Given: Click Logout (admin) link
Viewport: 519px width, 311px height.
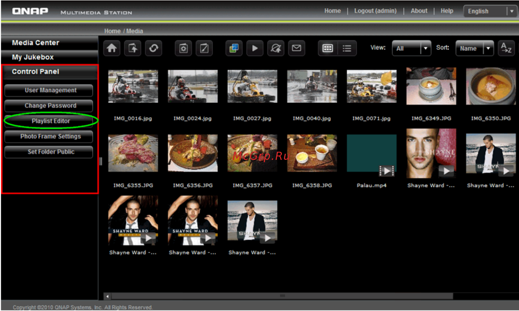Looking at the screenshot, I should 375,11.
